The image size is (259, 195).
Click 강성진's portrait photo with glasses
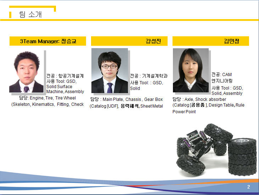[109, 71]
